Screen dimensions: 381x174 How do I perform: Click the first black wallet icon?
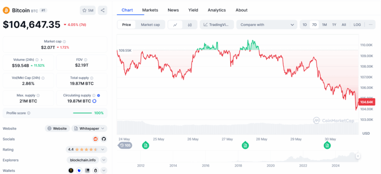[x=71, y=170]
